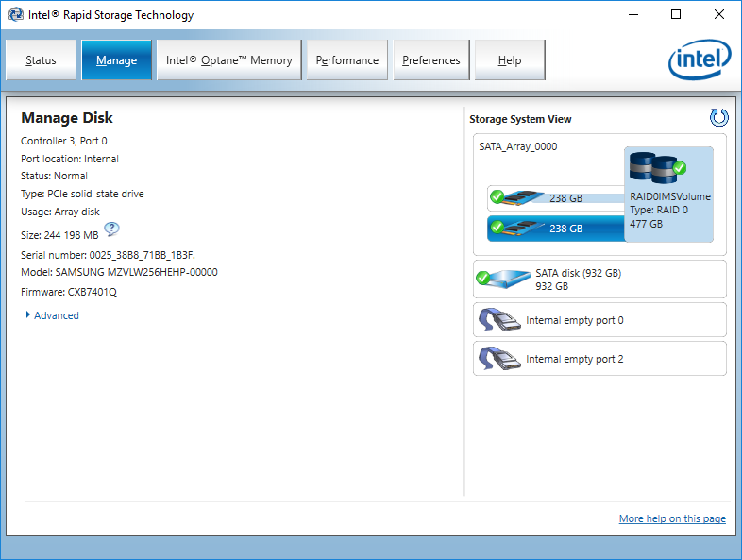
Task: Click the SATA disk 932 GB drive icon
Action: click(x=503, y=279)
